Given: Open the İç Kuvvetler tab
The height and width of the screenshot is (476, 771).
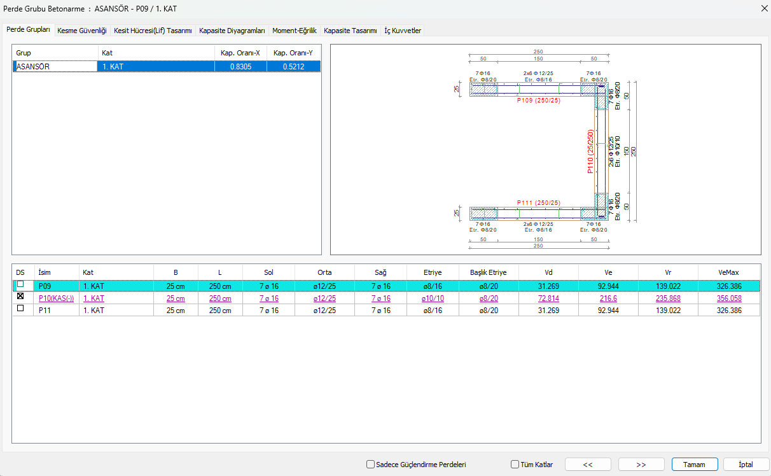Looking at the screenshot, I should pos(403,31).
